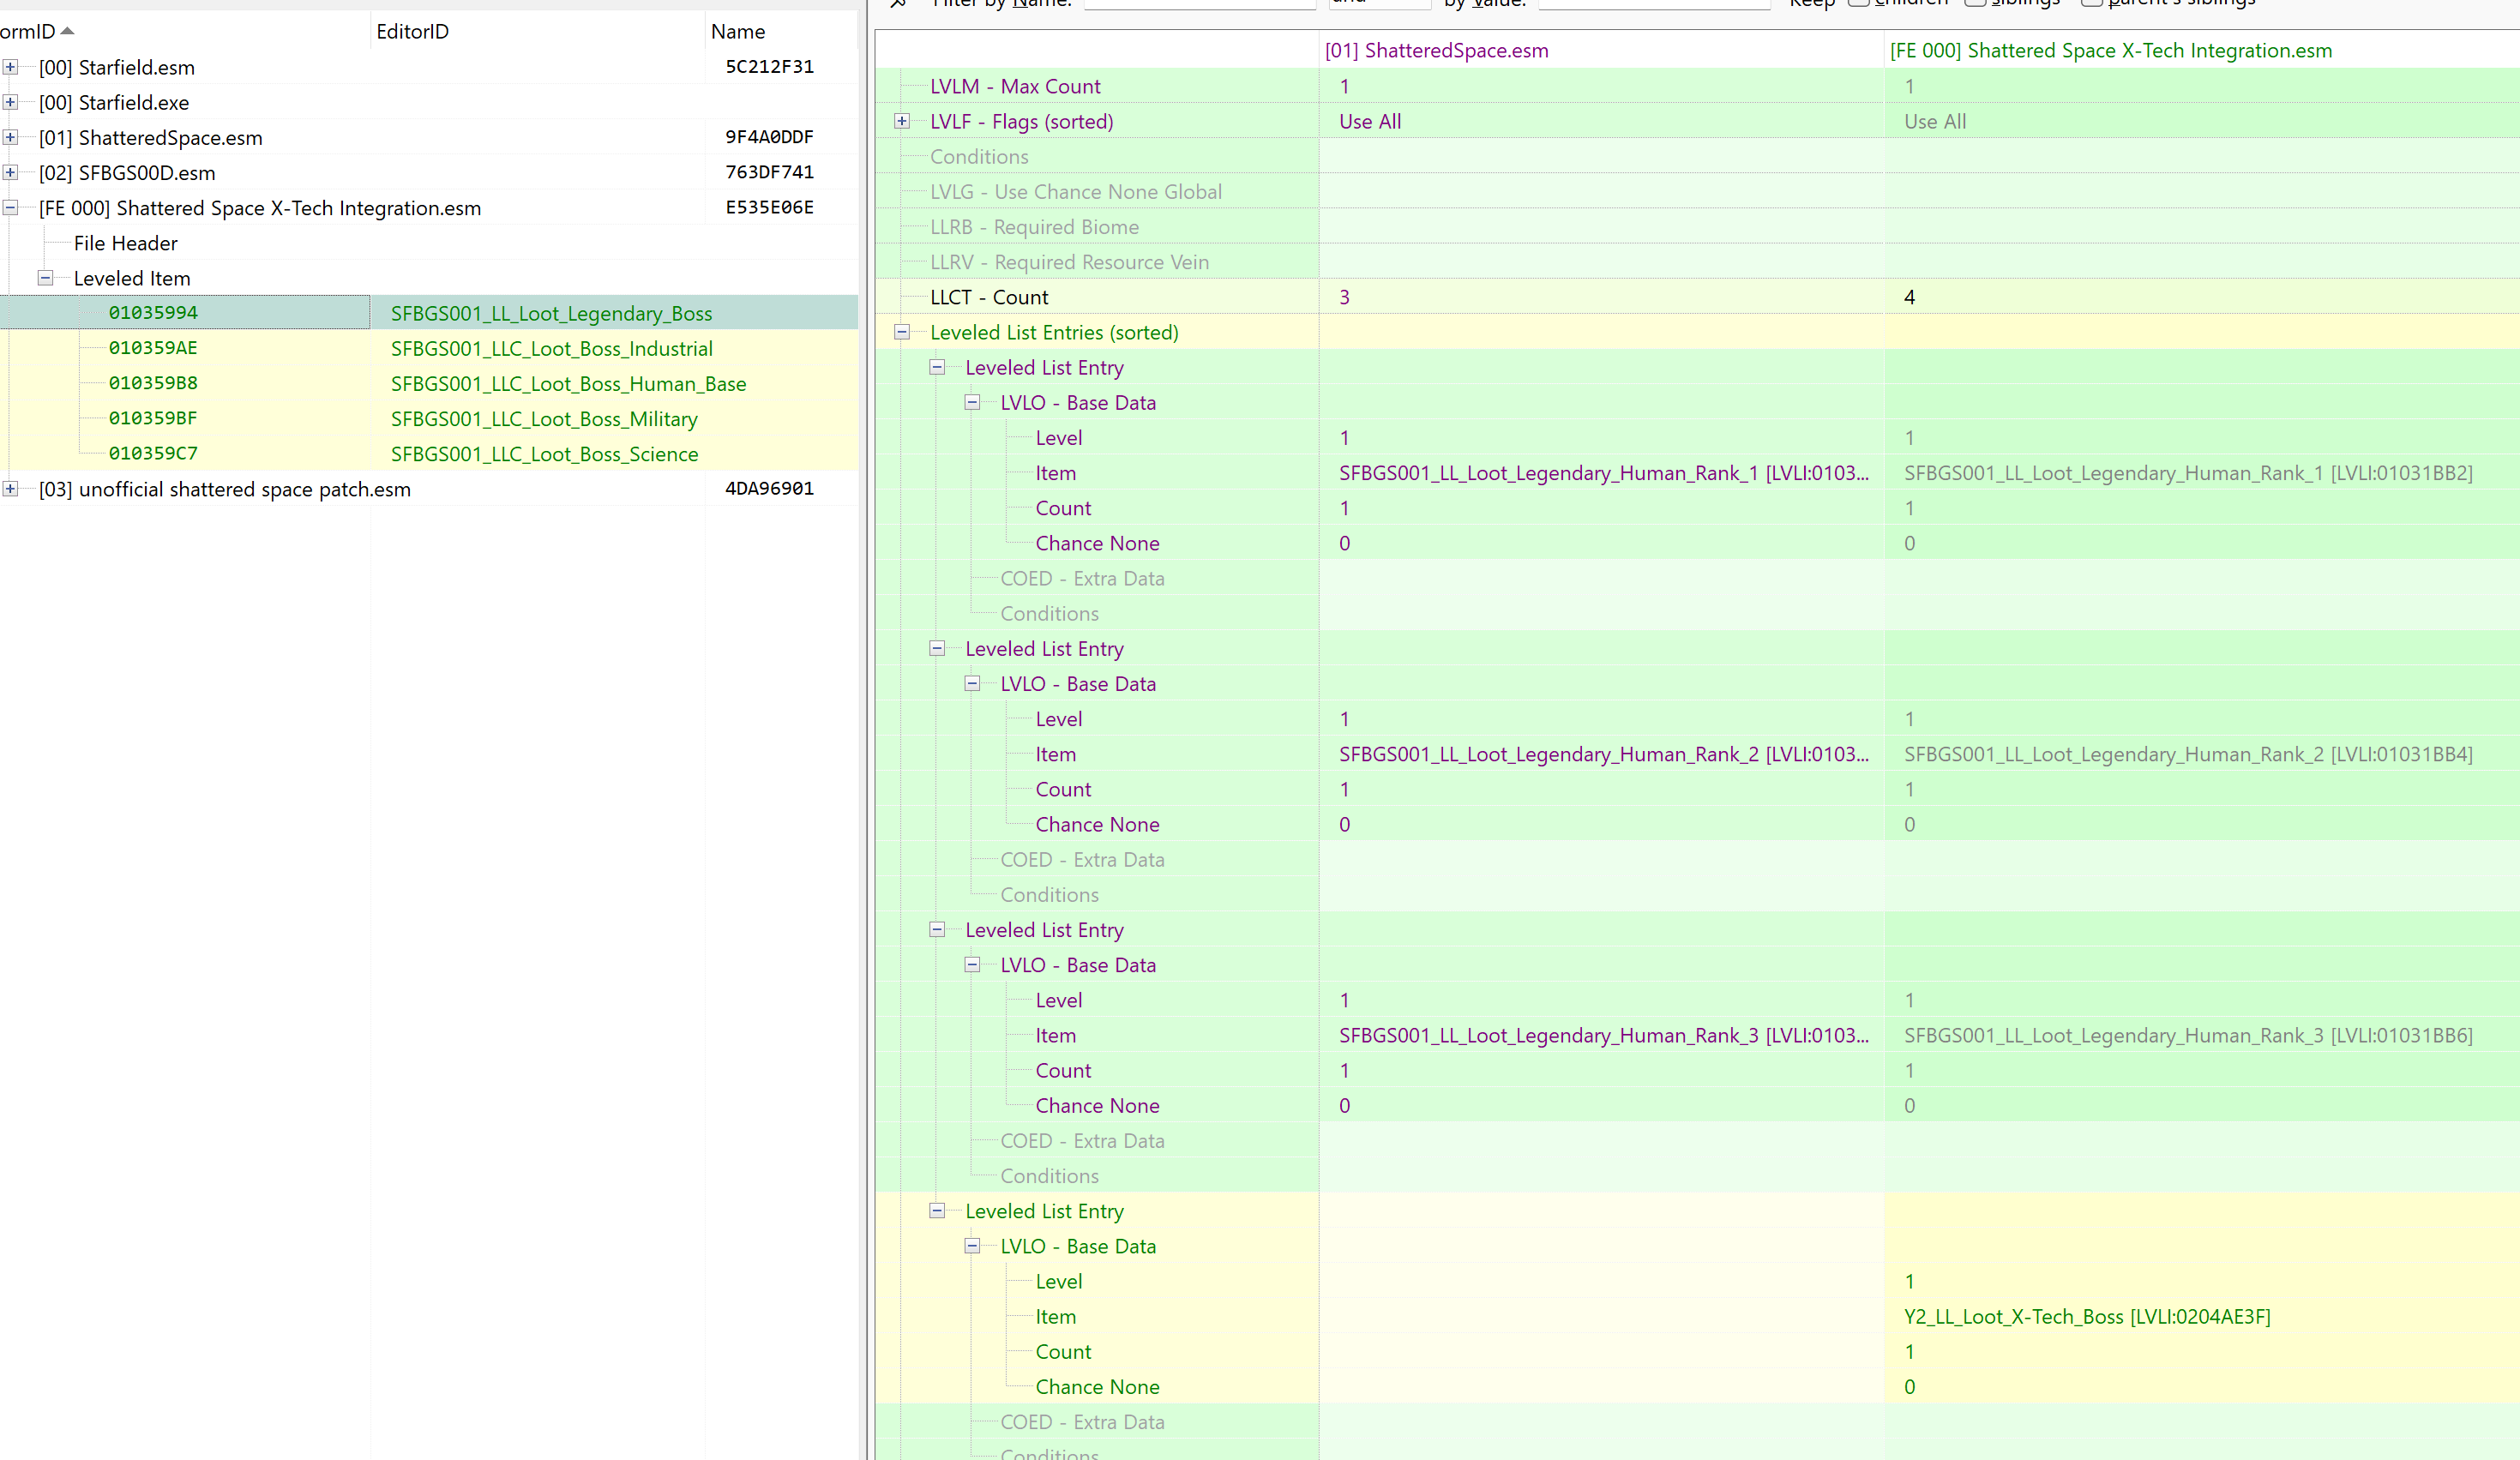The width and height of the screenshot is (2520, 1460).
Task: Collapse the Leveled List Entry holding Human_Rank_3
Action: coord(937,929)
